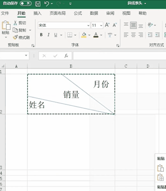This screenshot has height=191, width=166.
Task: Open the 帮助 ribbon tab
Action: [x=142, y=13]
